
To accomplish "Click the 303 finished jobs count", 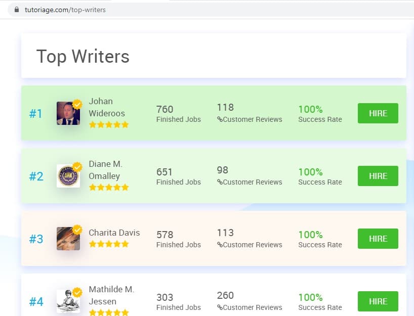I will tap(165, 297).
